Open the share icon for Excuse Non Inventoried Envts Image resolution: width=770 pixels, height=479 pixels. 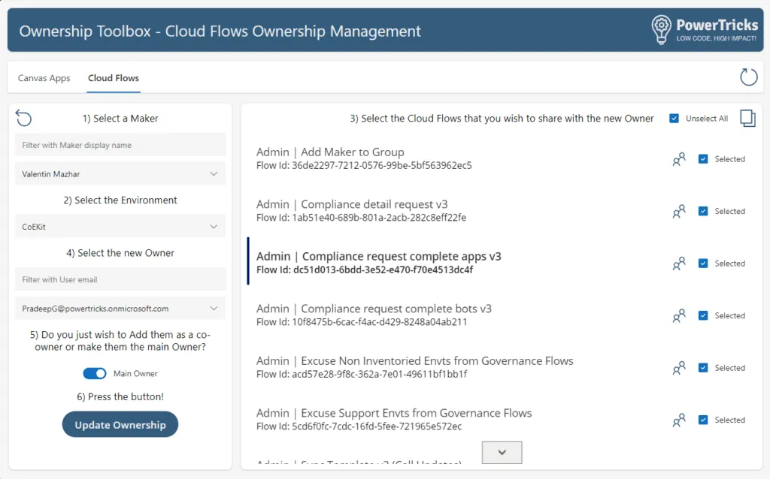(x=679, y=368)
